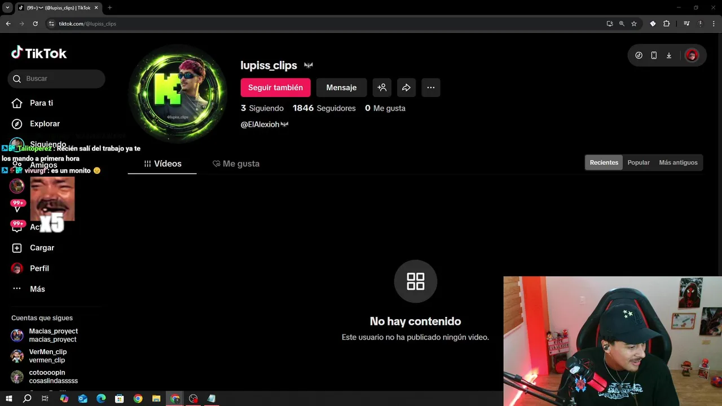Click the add-friend person icon button
722x406 pixels.
tap(382, 87)
